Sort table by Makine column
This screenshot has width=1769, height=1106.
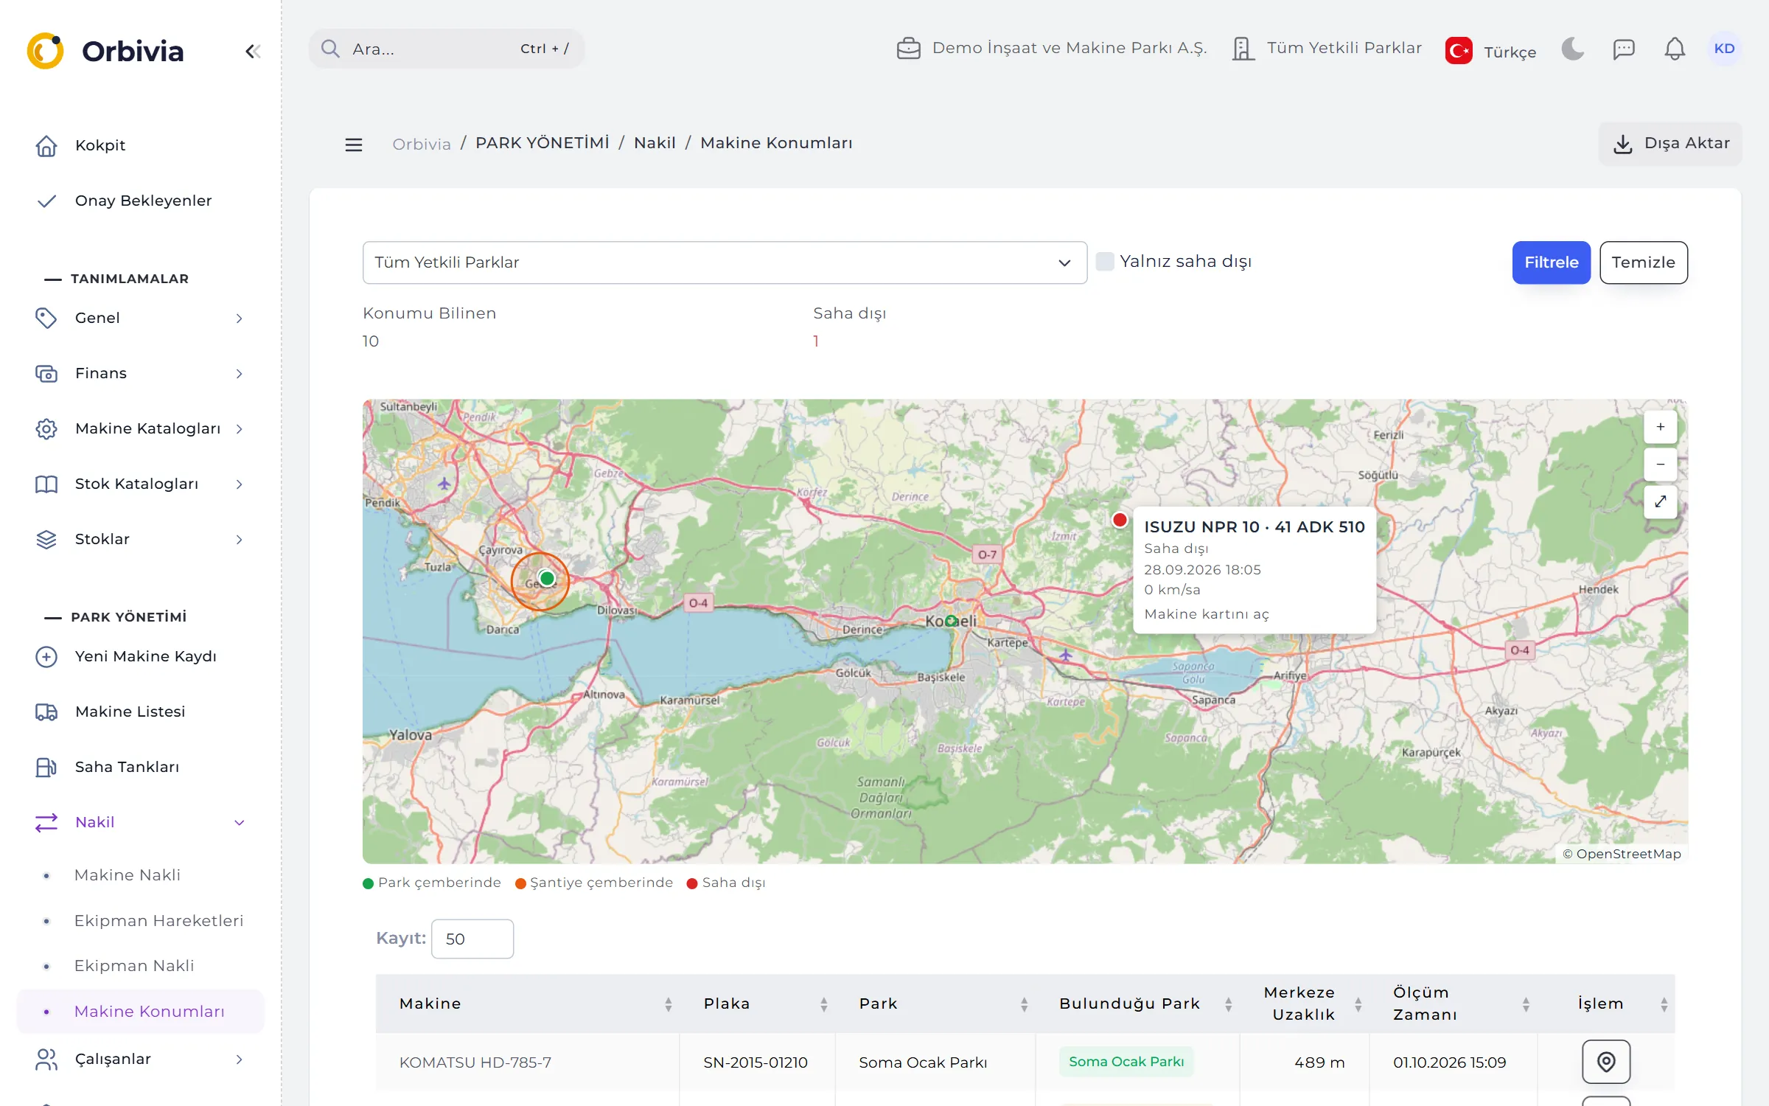point(528,1004)
